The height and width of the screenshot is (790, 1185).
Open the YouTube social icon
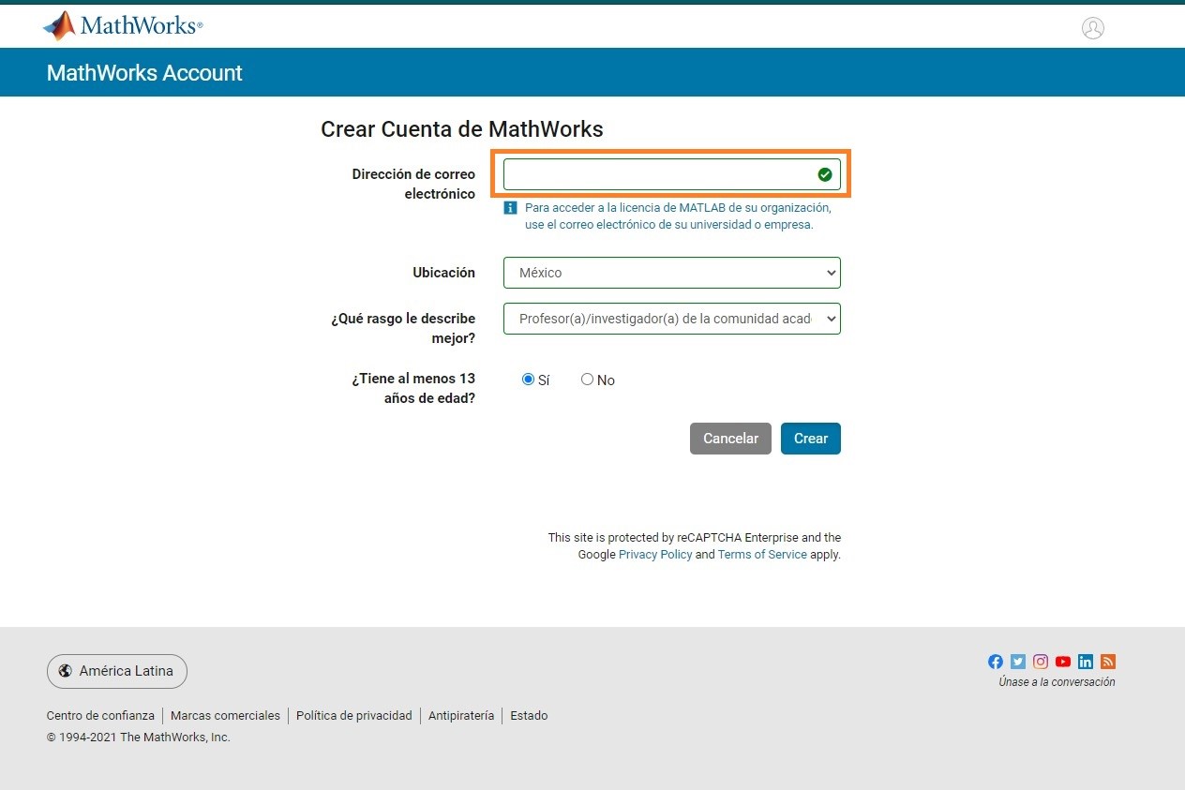click(x=1063, y=662)
